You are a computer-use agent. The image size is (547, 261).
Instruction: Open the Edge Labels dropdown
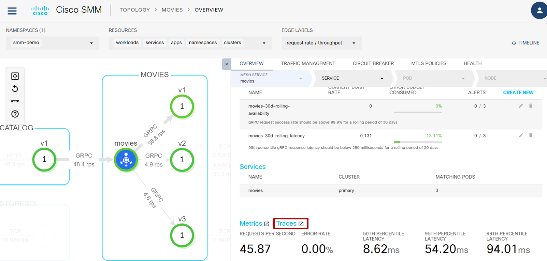pyautogui.click(x=321, y=43)
